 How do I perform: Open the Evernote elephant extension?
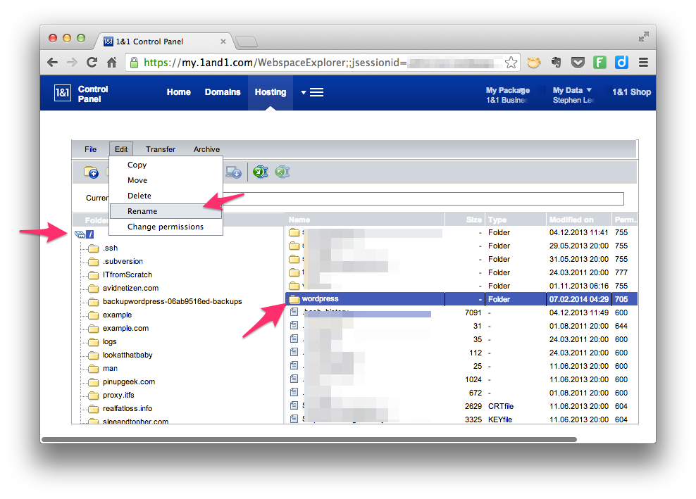(557, 63)
